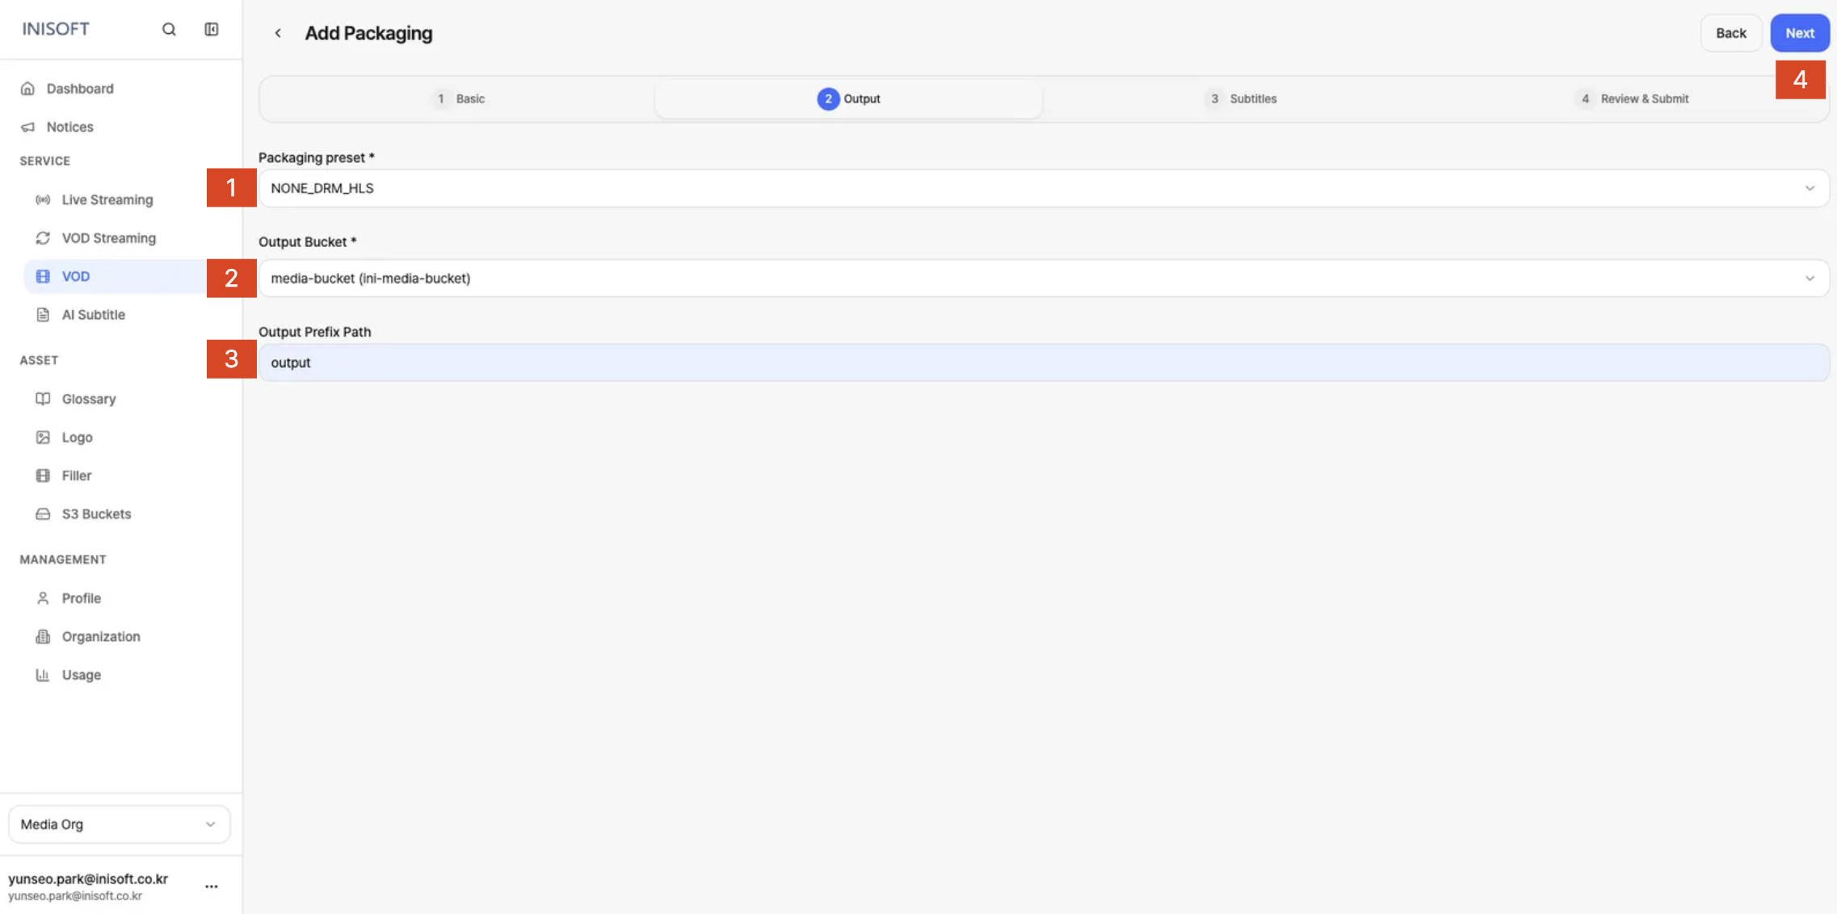
Task: Click the Filler film-strip icon
Action: [x=43, y=476]
